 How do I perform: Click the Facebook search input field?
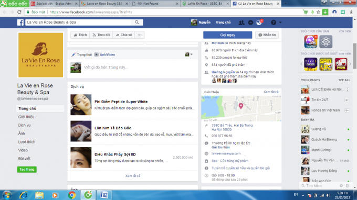pyautogui.click(x=79, y=22)
